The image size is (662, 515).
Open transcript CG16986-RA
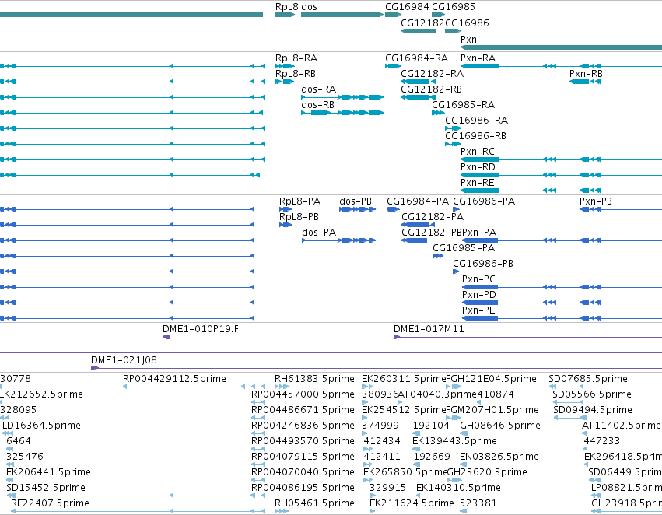[x=477, y=121]
